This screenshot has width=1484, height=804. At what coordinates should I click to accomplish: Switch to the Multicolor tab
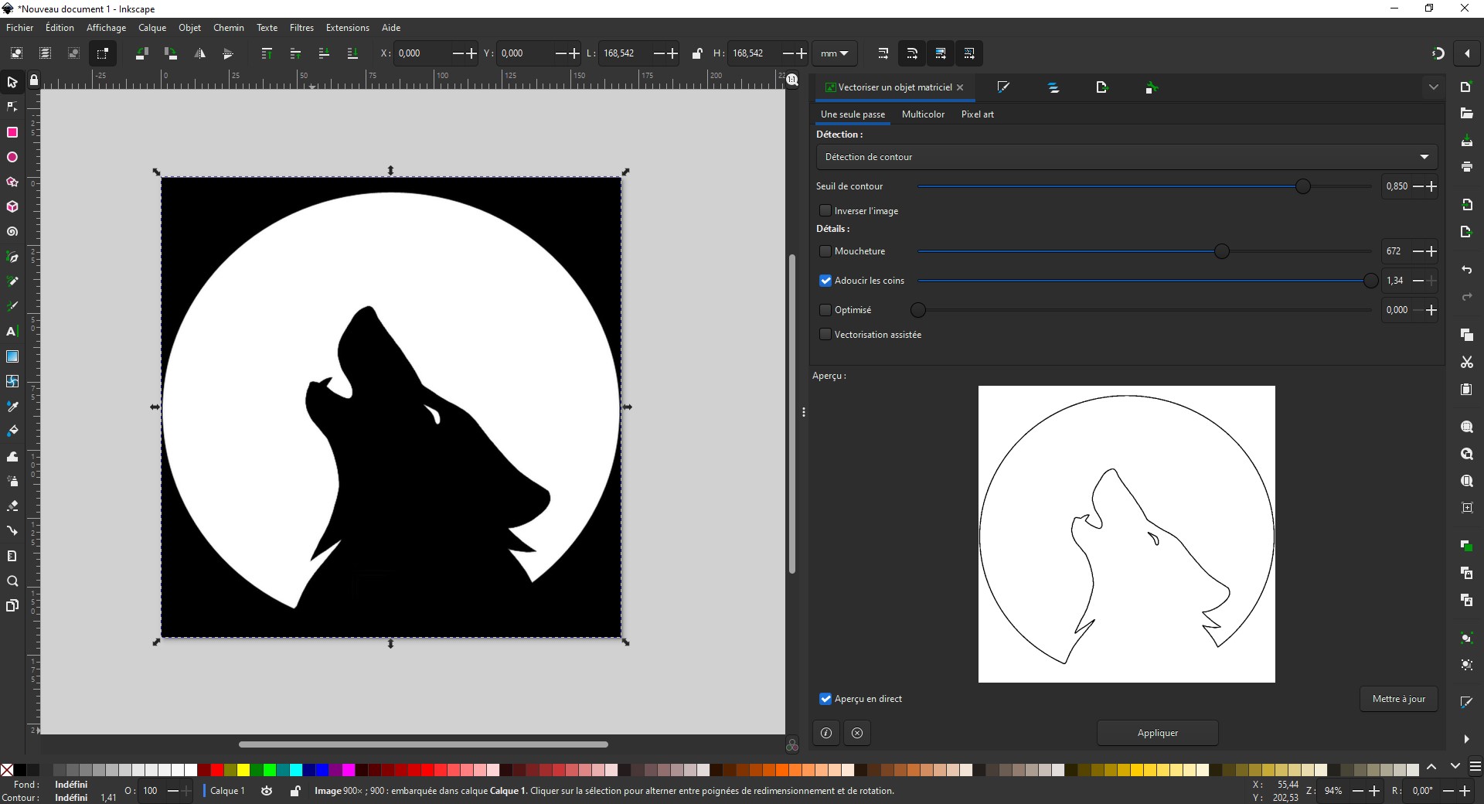coord(923,114)
